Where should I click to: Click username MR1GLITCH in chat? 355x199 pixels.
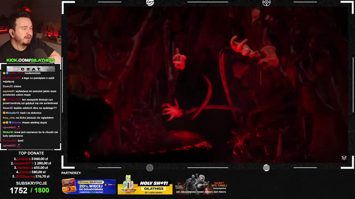(13, 99)
